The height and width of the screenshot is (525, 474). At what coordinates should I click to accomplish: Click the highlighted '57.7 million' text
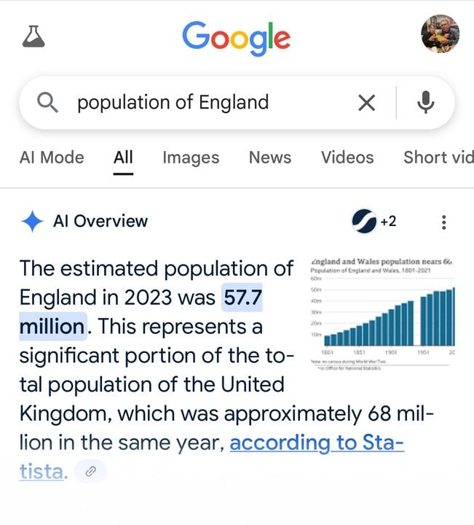[x=242, y=297]
